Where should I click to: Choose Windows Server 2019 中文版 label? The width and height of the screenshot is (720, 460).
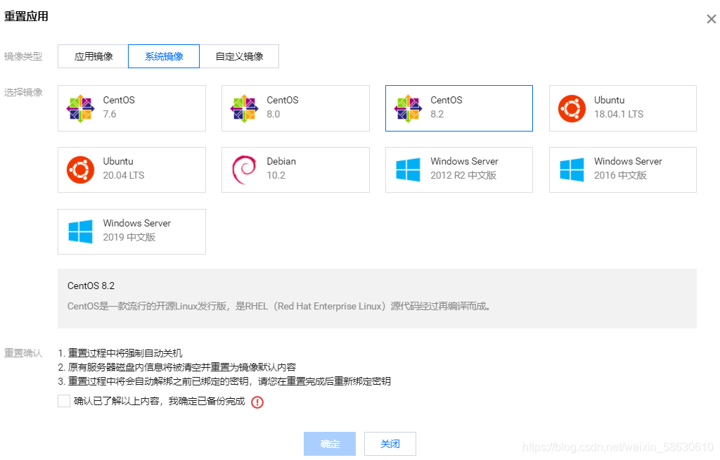137,230
